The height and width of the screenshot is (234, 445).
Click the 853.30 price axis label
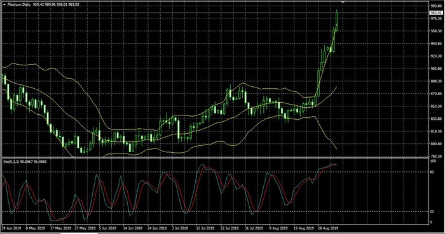tap(437, 107)
